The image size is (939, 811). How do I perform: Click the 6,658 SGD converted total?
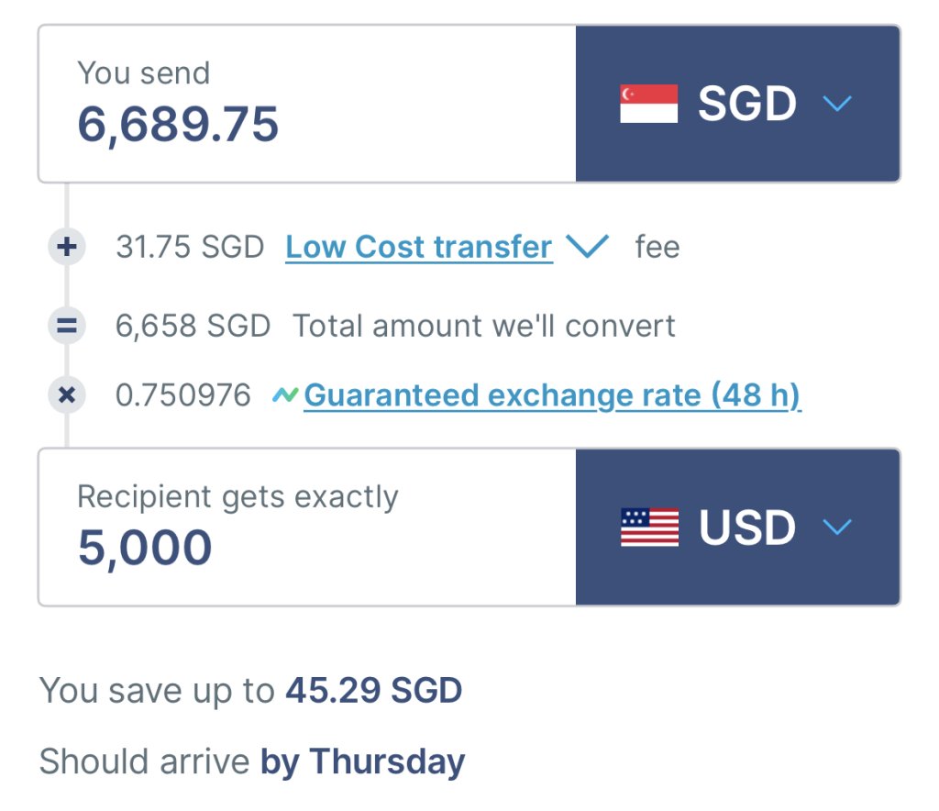(193, 325)
